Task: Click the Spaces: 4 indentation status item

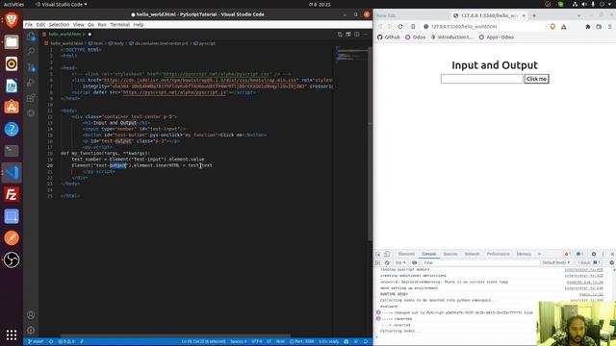Action: 239,341
